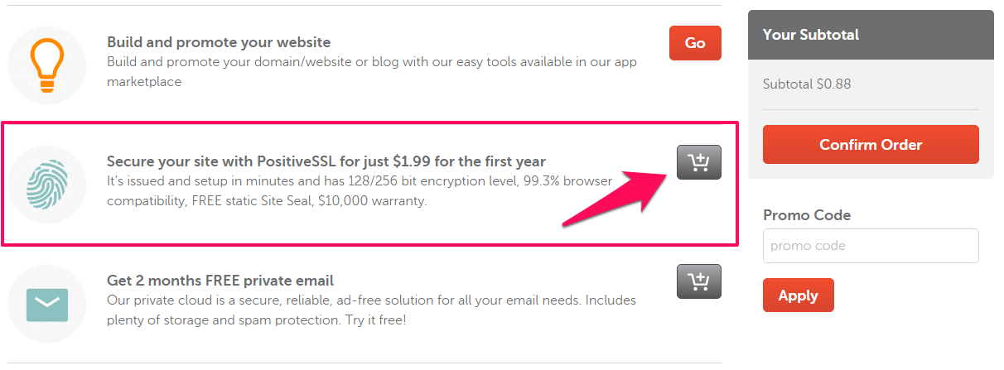Add private email to cart via cart icon
Screen dimensions: 1004x370
(698, 281)
